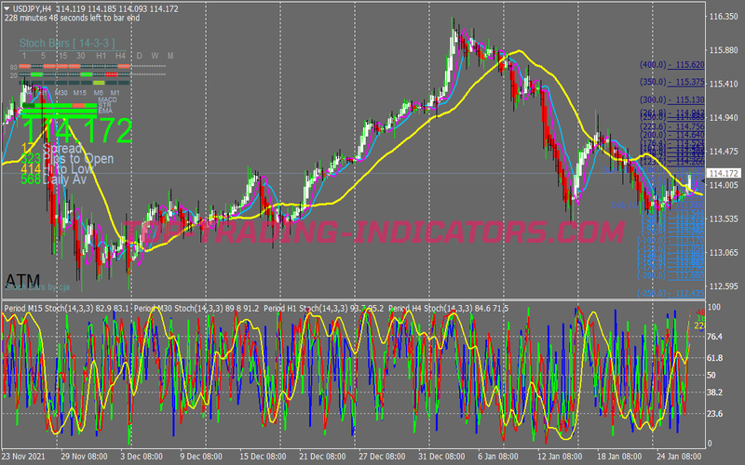Image resolution: width=745 pixels, height=465 pixels.
Task: Click the 112.595 price axis label
Action: [x=724, y=286]
